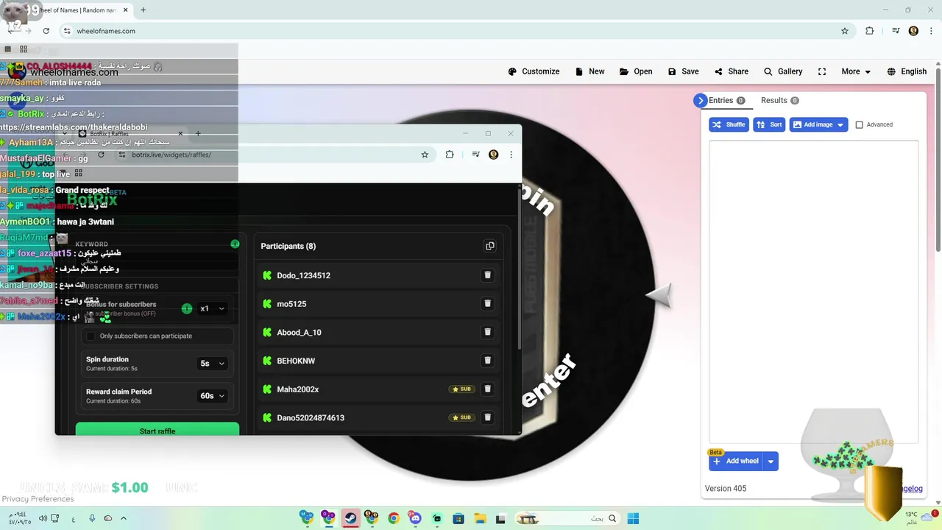Expand the Add wheel dropdown arrow
The image size is (942, 530).
point(771,462)
